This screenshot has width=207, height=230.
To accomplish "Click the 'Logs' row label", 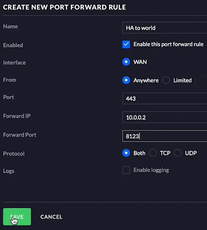I will pyautogui.click(x=9, y=171).
